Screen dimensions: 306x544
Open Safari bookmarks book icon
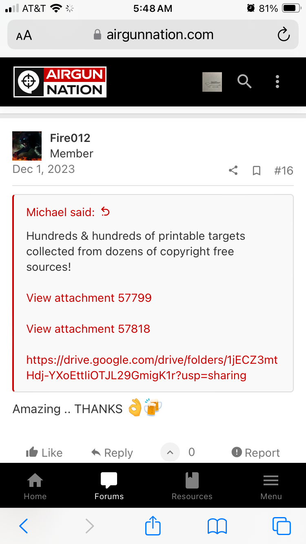pyautogui.click(x=217, y=526)
